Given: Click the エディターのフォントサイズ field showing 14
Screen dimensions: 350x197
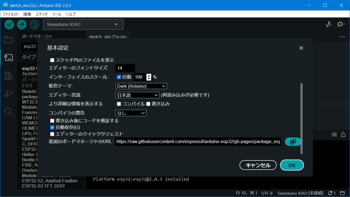Looking at the screenshot, I should pos(125,68).
